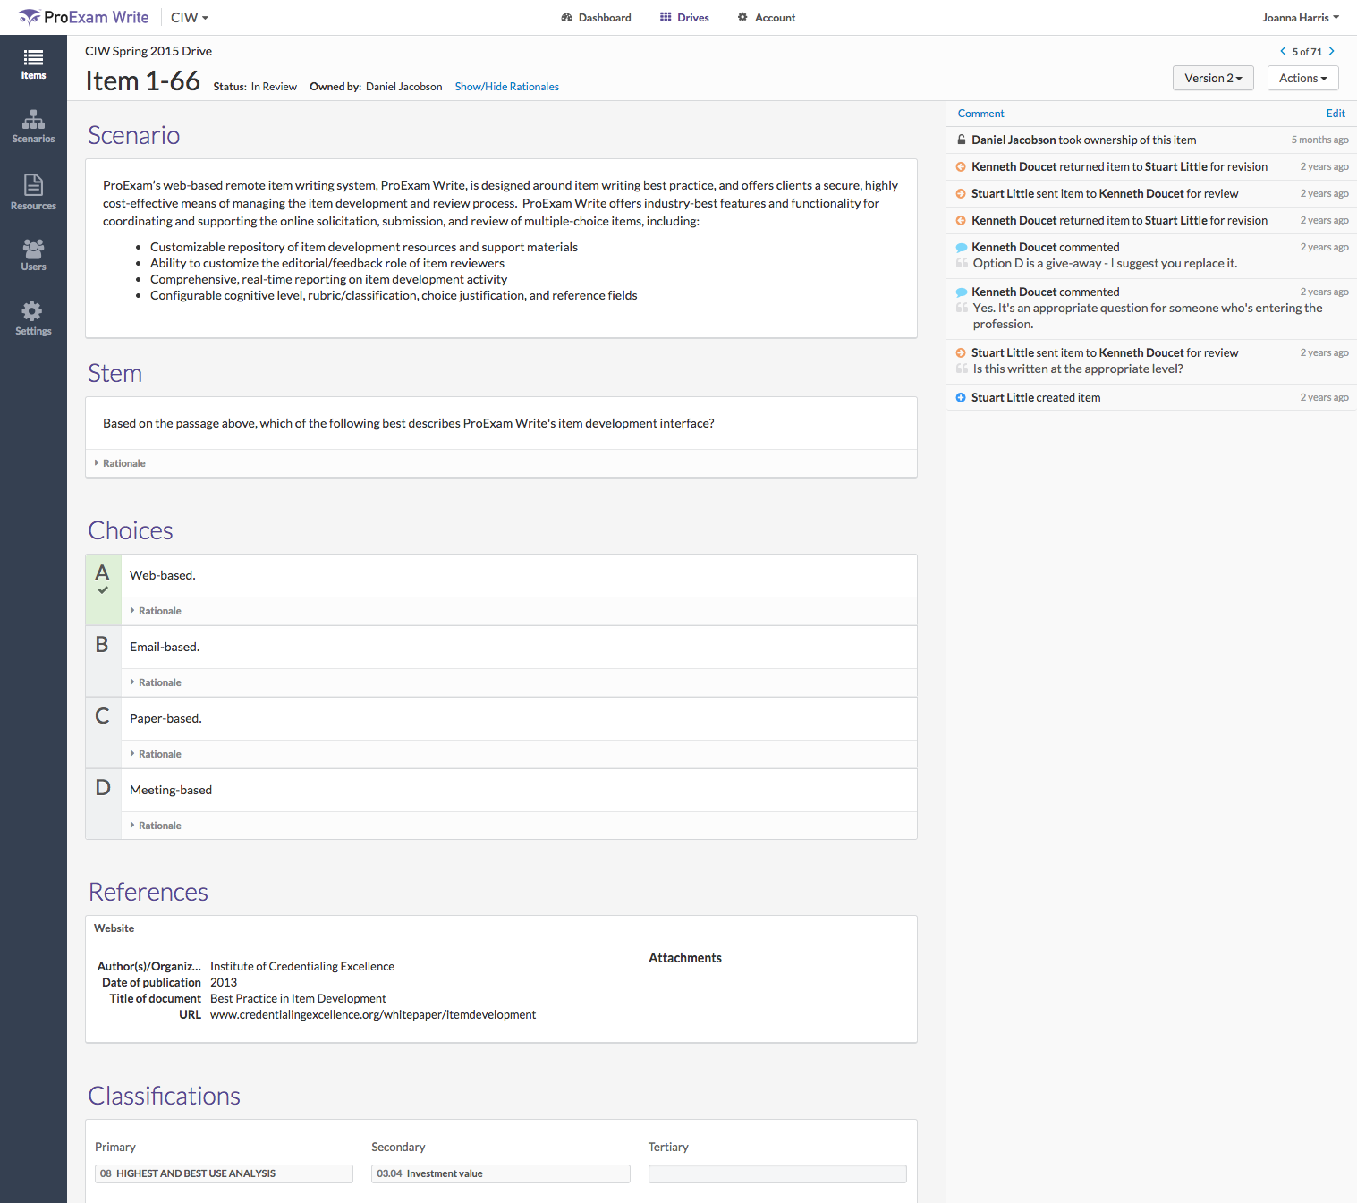Open the Users sidebar section

pyautogui.click(x=33, y=255)
